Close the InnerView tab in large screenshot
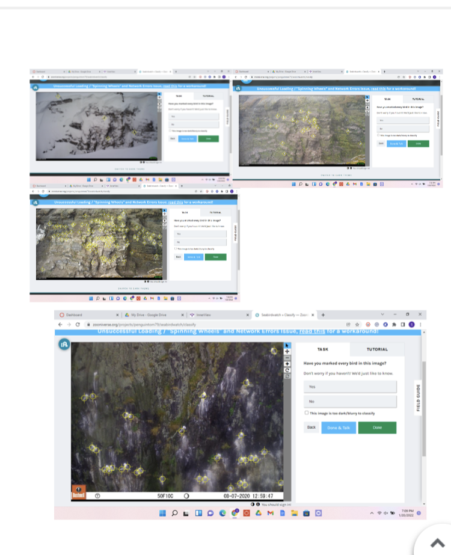 point(247,314)
